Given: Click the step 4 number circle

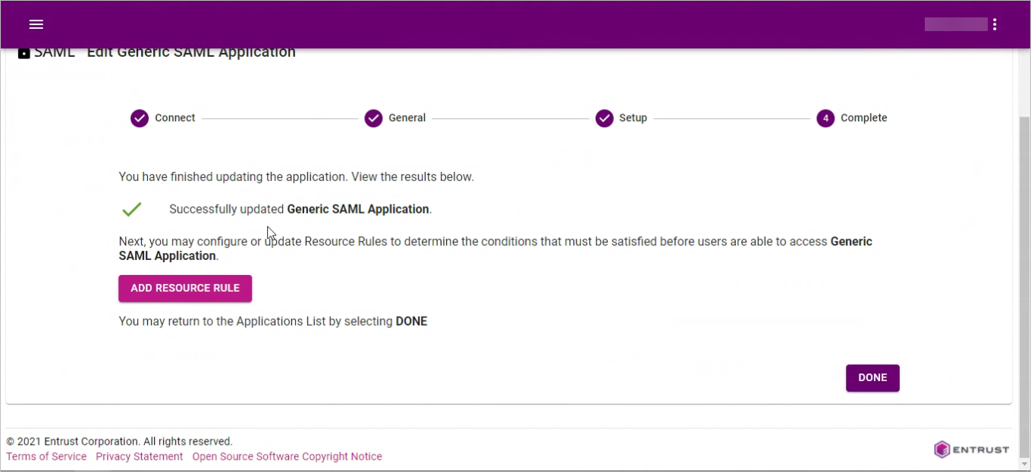Looking at the screenshot, I should pos(825,118).
